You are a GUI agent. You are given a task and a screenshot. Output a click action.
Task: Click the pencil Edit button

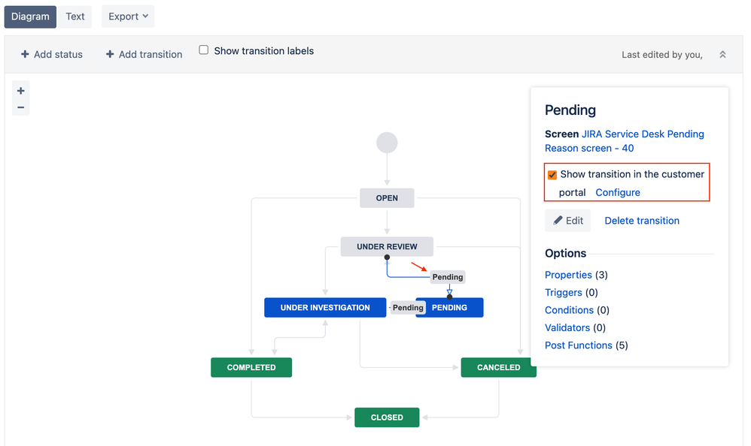(568, 221)
